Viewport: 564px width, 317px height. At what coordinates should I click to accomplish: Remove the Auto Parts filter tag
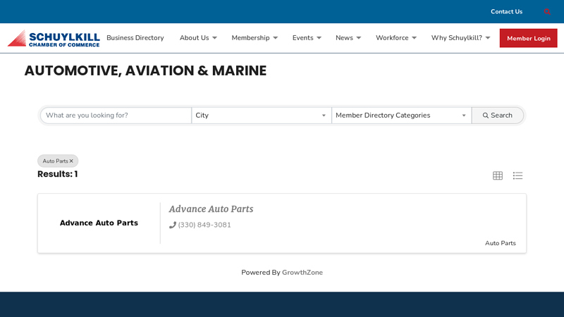click(71, 161)
